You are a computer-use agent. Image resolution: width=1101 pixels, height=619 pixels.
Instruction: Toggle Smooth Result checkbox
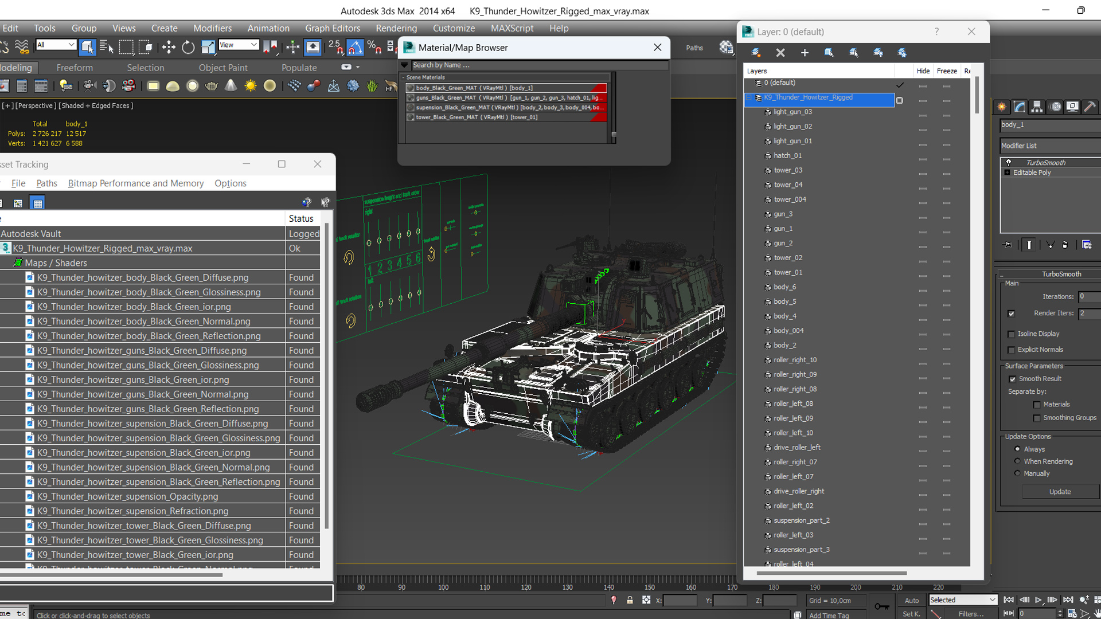click(x=1013, y=379)
